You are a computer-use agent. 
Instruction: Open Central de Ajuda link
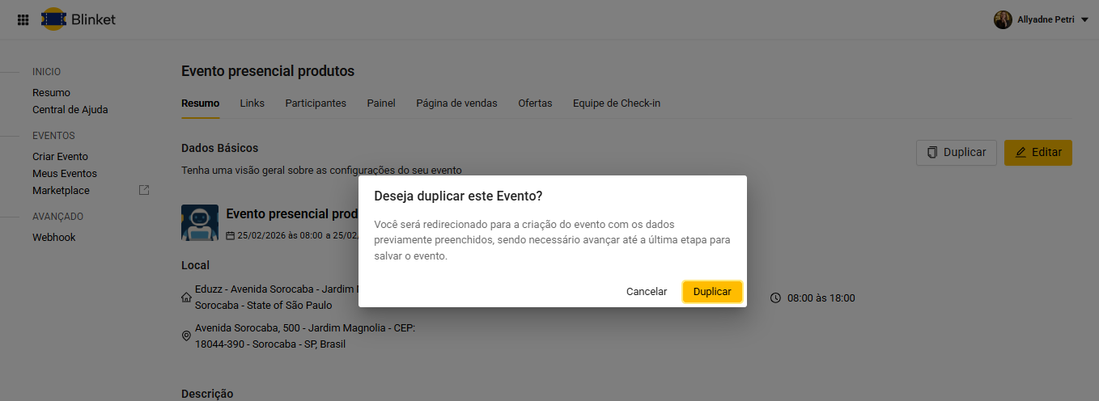(70, 110)
